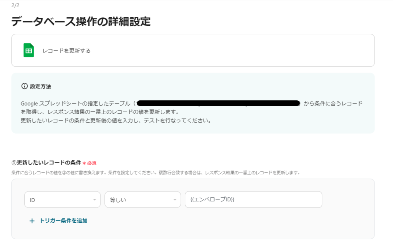Click the 必須 required marker
This screenshot has width=393, height=247.
(92, 163)
